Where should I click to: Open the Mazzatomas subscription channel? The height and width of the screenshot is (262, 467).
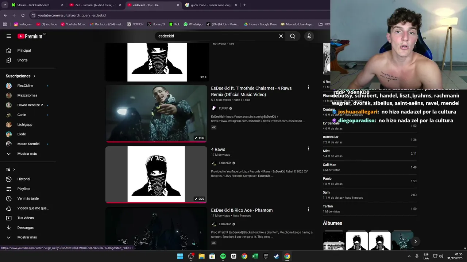pos(28,95)
